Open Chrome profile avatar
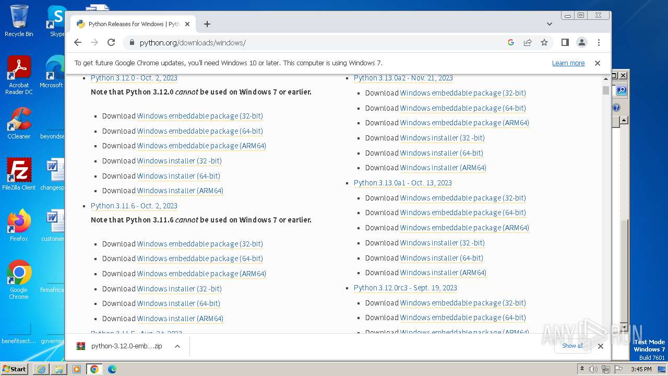 tap(581, 42)
